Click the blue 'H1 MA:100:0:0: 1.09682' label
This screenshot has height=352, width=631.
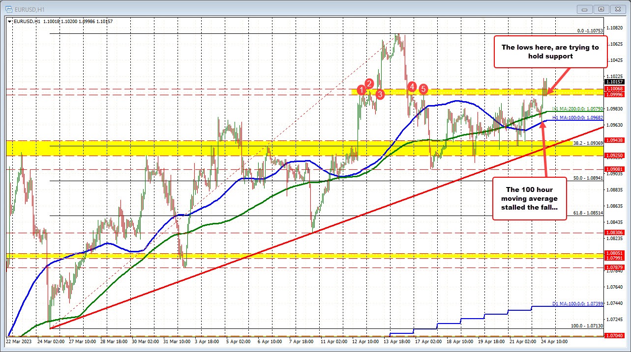coord(579,118)
